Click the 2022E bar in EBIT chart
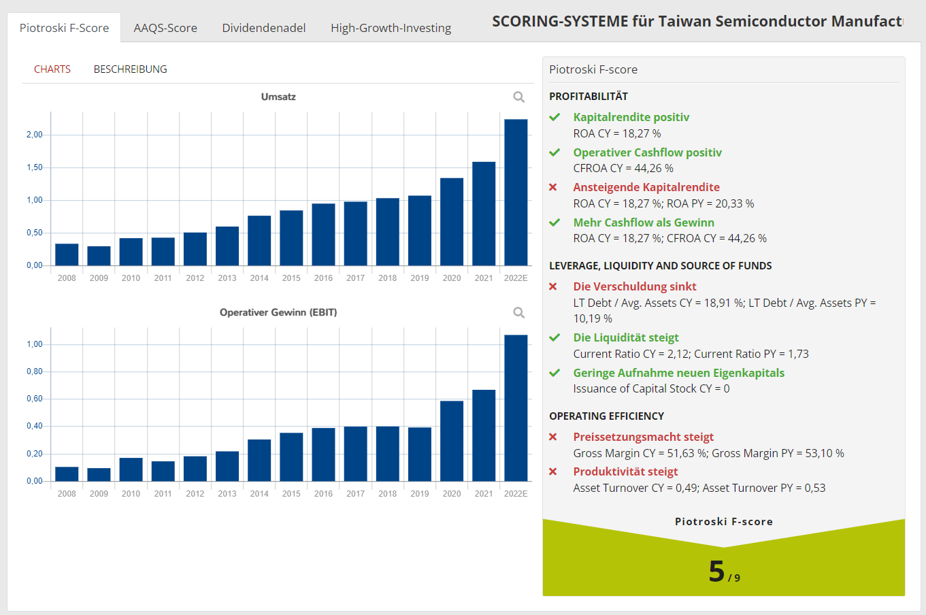Viewport: 926px width, 615px height. (x=516, y=408)
